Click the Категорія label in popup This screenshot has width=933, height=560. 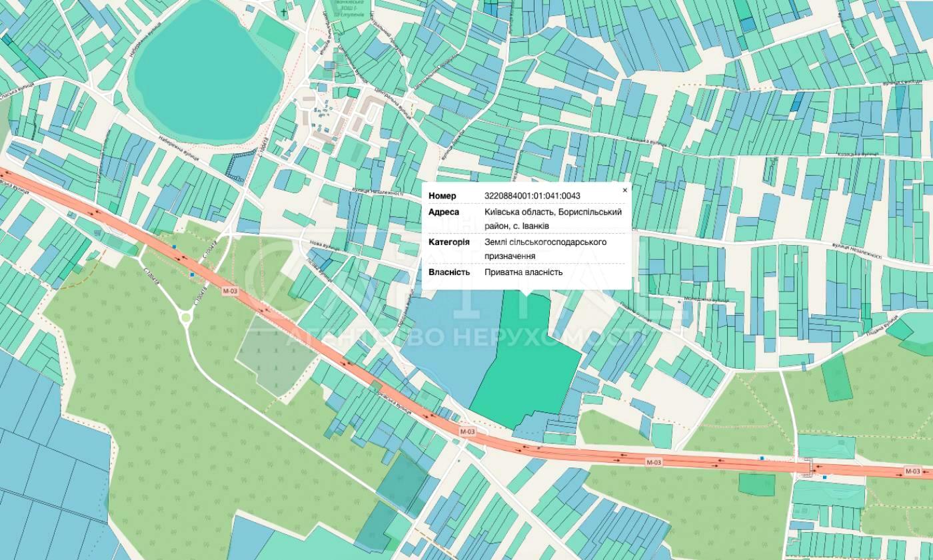[x=449, y=242]
